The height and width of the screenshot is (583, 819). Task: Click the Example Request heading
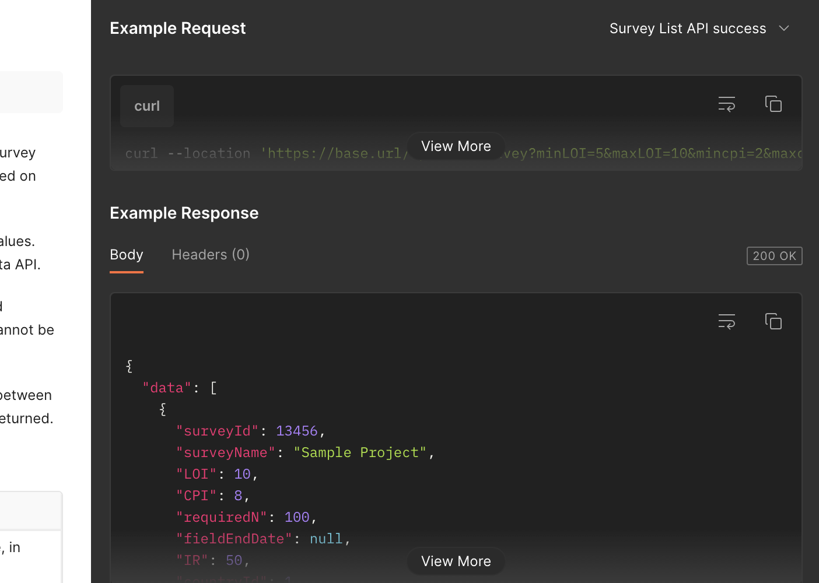pyautogui.click(x=178, y=29)
